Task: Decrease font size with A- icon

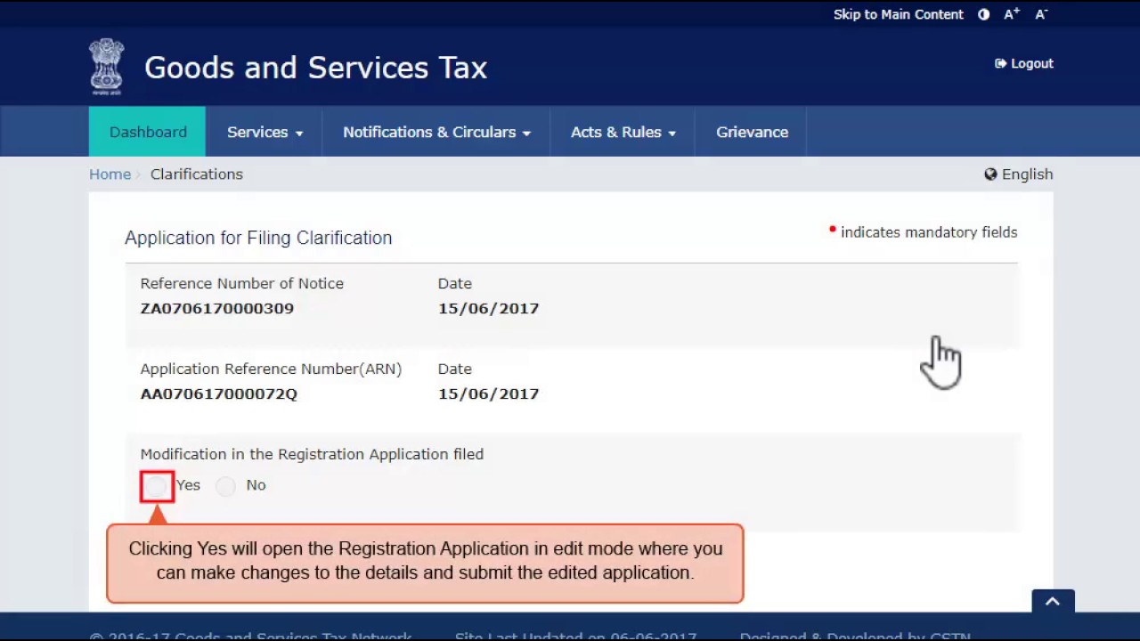Action: tap(1041, 14)
